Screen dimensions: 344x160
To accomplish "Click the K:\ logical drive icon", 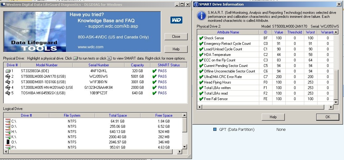I will coord(8,137).
